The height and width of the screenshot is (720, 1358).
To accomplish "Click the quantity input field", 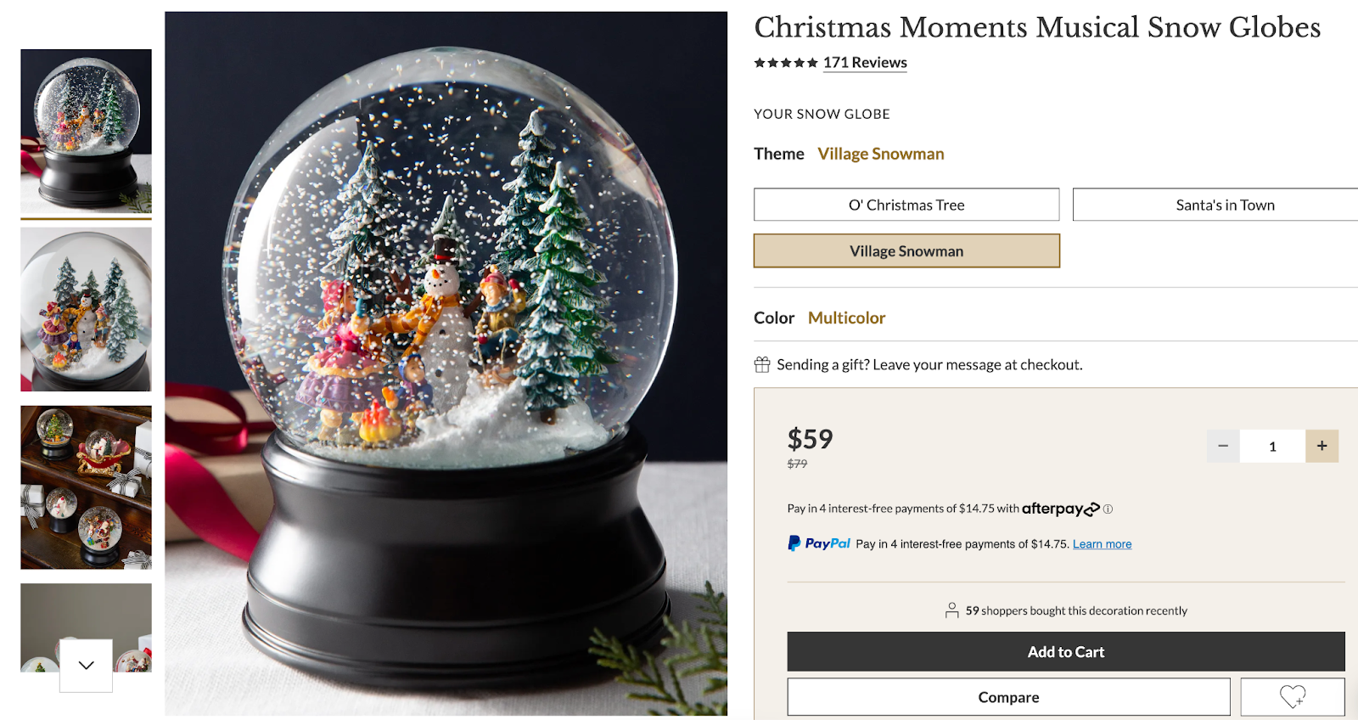I will 1271,445.
